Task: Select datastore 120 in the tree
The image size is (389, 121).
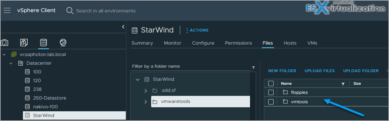Action: pos(37,80)
